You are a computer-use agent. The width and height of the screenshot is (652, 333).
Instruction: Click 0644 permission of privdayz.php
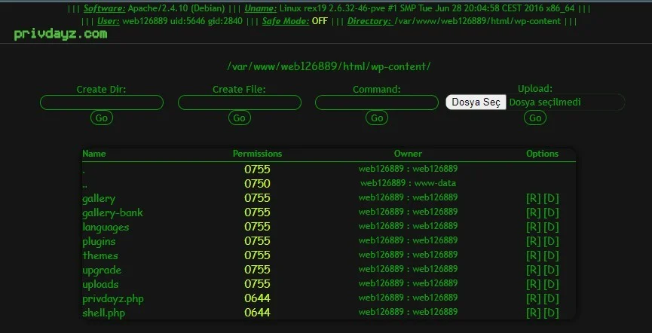coord(257,298)
